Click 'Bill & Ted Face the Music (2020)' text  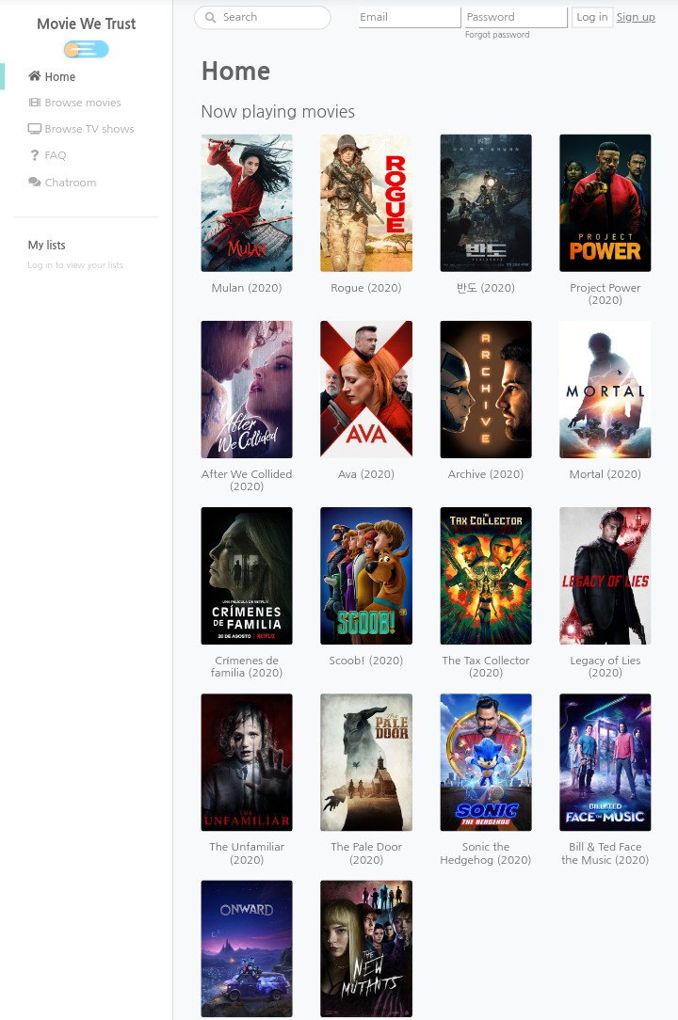tap(605, 853)
